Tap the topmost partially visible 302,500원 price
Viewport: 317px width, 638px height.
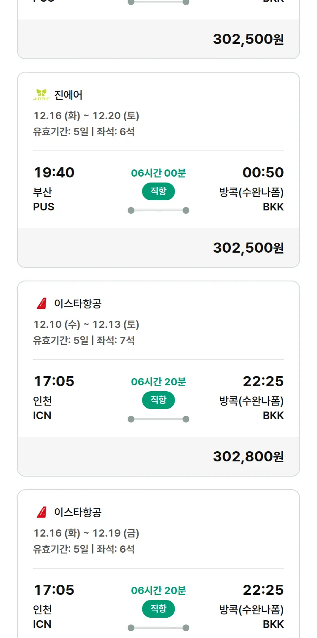[x=248, y=39]
